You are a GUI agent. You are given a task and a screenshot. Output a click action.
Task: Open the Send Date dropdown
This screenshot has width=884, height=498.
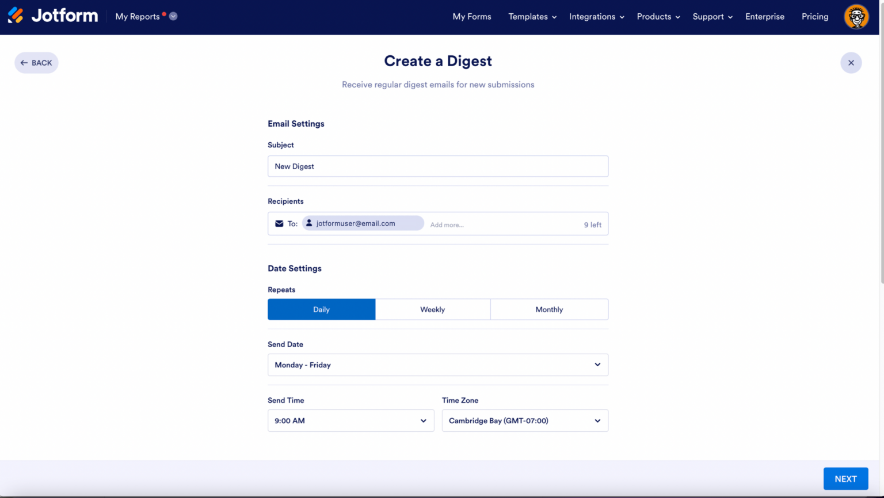(437, 364)
